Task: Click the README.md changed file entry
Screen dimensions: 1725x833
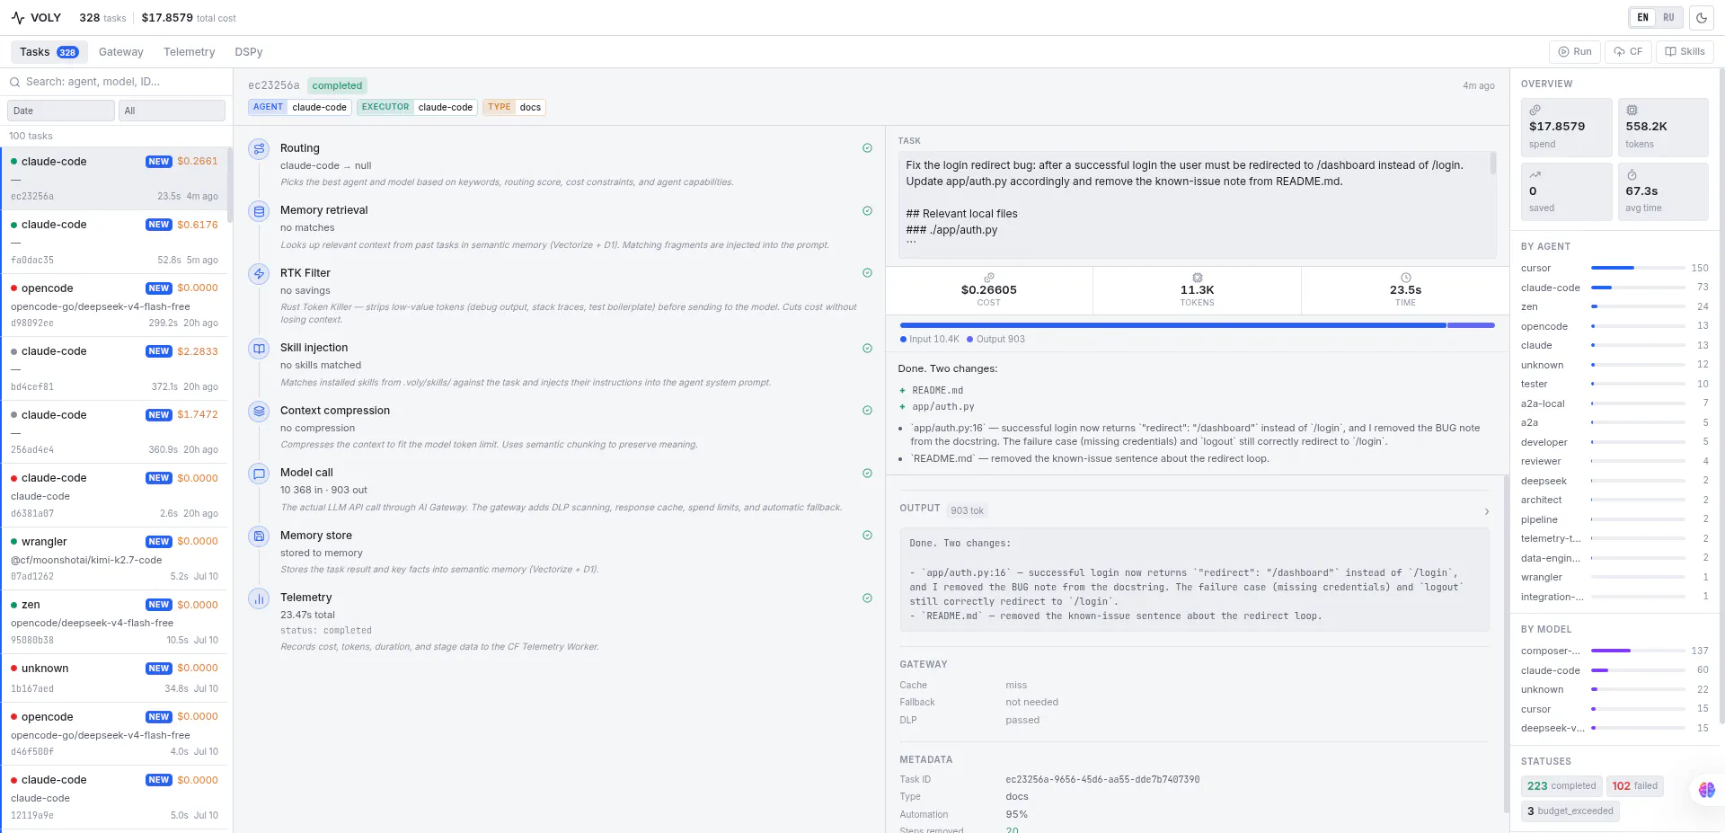Action: click(937, 391)
